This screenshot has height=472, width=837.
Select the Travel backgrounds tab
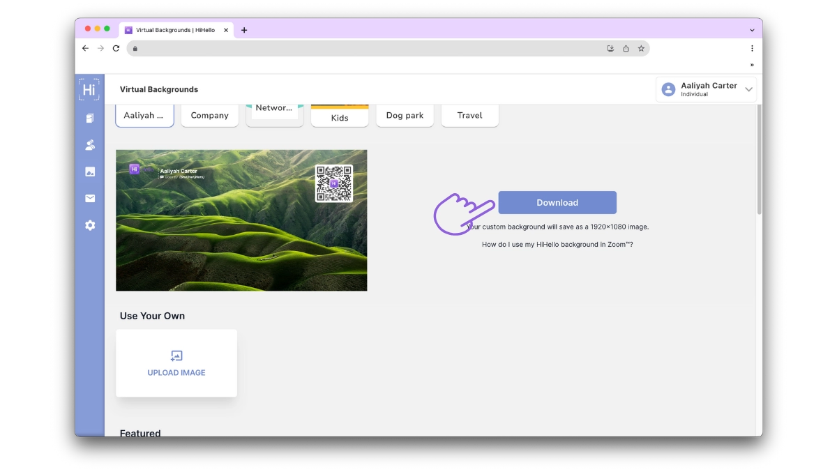click(469, 115)
